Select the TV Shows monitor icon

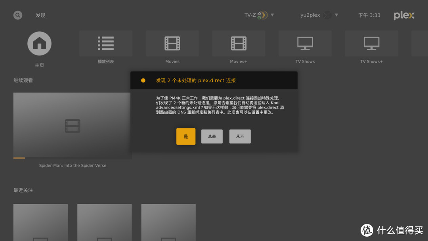coord(305,44)
